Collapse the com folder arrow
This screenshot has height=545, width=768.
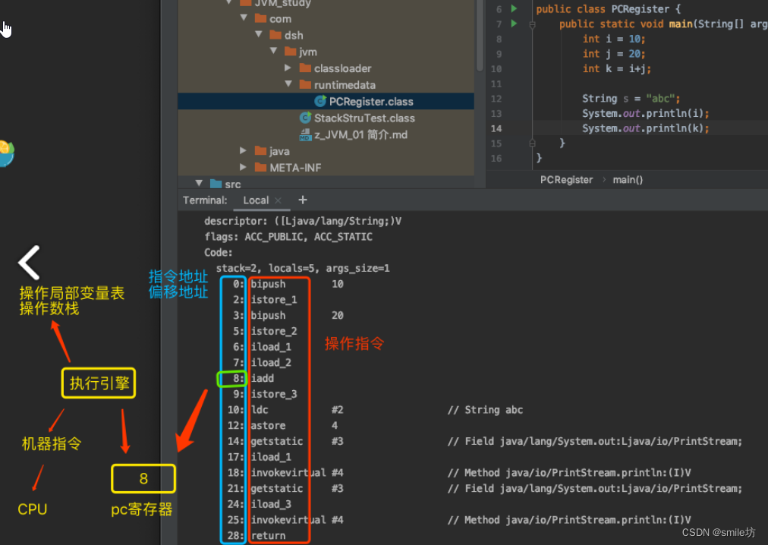(x=244, y=18)
